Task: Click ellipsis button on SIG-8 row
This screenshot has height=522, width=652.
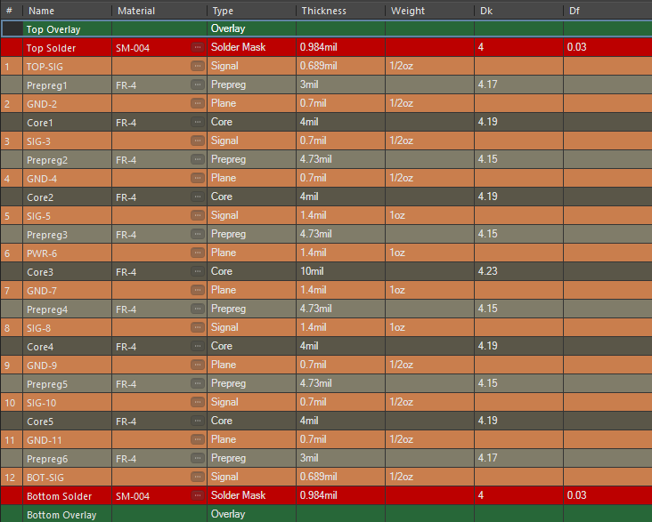Action: tap(197, 328)
